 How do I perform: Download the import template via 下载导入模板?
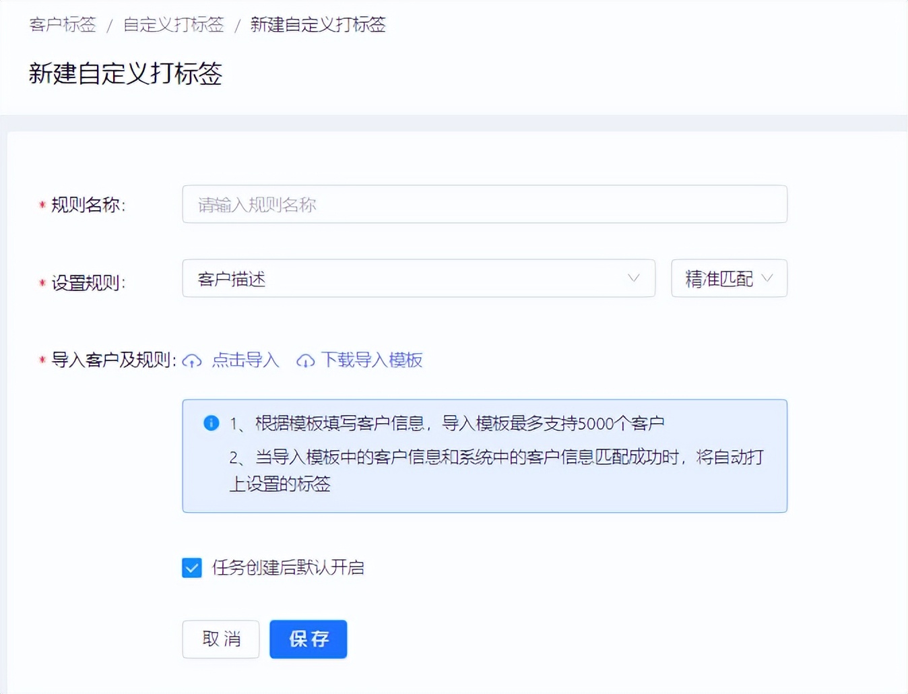[x=372, y=360]
